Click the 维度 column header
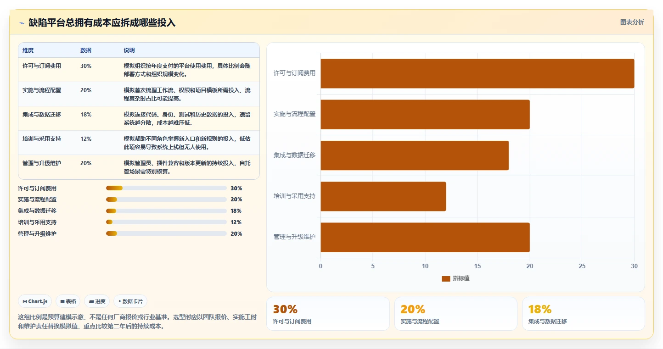 click(28, 50)
